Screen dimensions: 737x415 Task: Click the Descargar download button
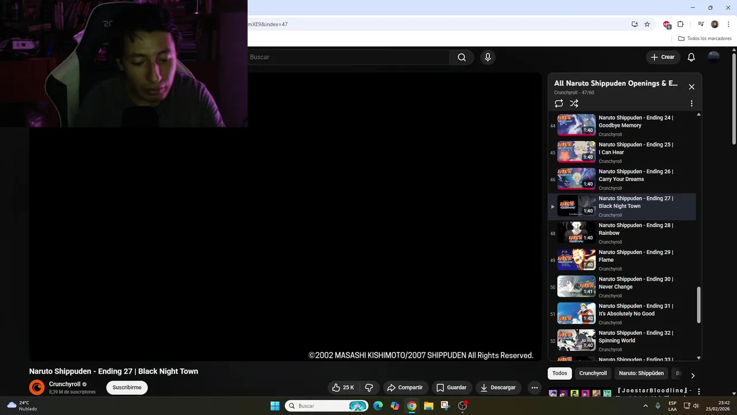pos(498,387)
